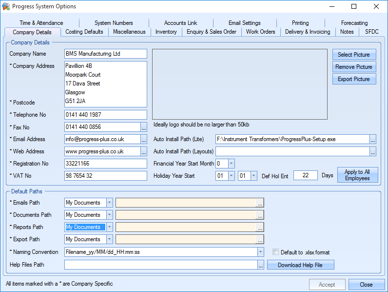Browse for Help Files Path
This screenshot has height=292, width=388.
point(261,265)
